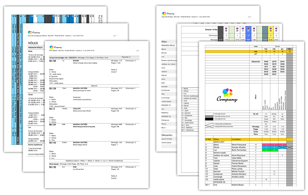This screenshot has width=308, height=195.
Task: Click the 'Jours de tournage par élément' header line
Action: tap(55, 36)
